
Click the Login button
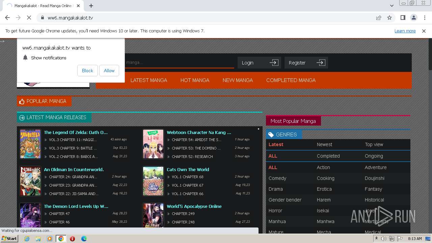tap(259, 63)
